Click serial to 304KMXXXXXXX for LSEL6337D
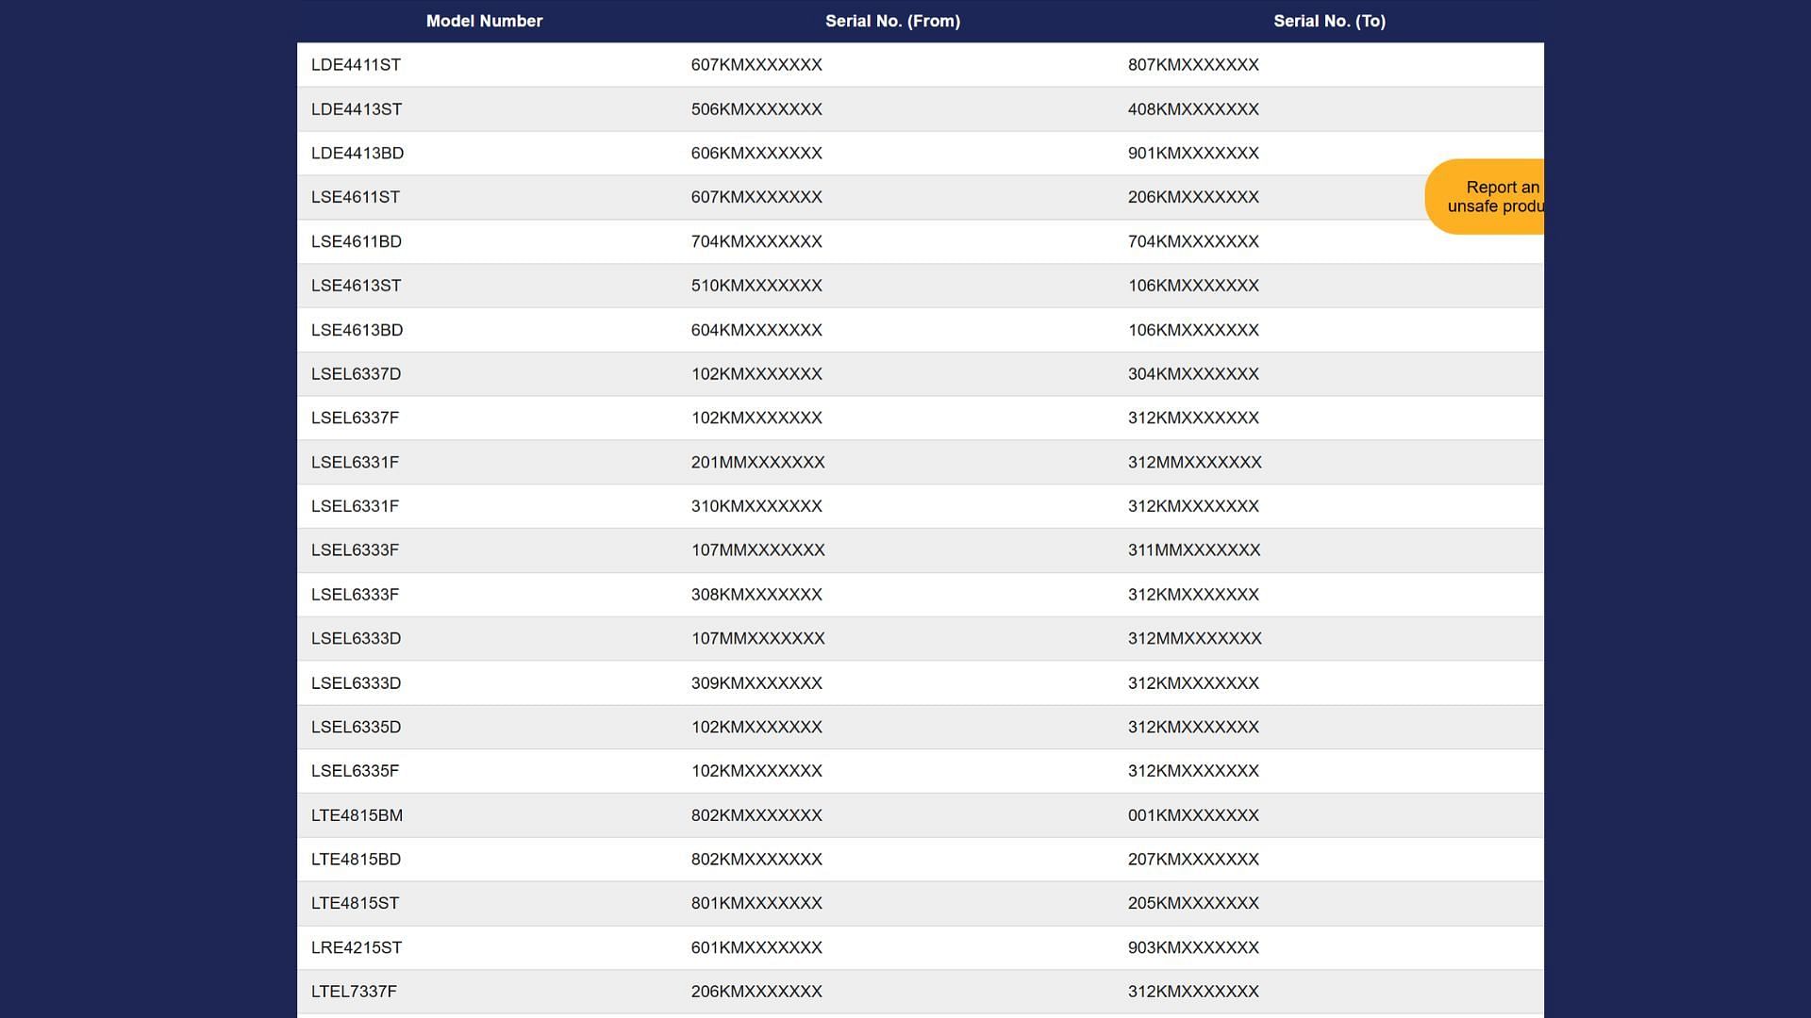This screenshot has height=1018, width=1811. point(1193,374)
